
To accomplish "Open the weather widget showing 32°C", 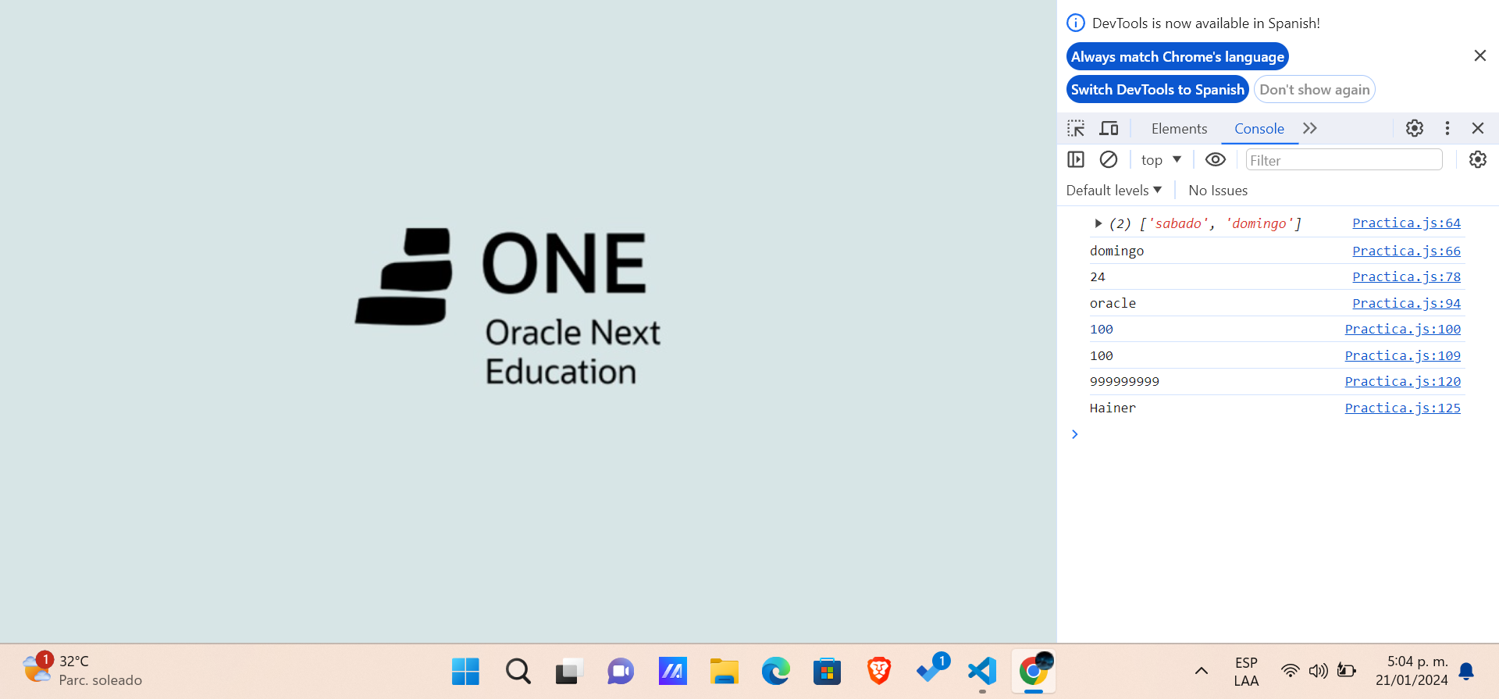I will point(82,671).
